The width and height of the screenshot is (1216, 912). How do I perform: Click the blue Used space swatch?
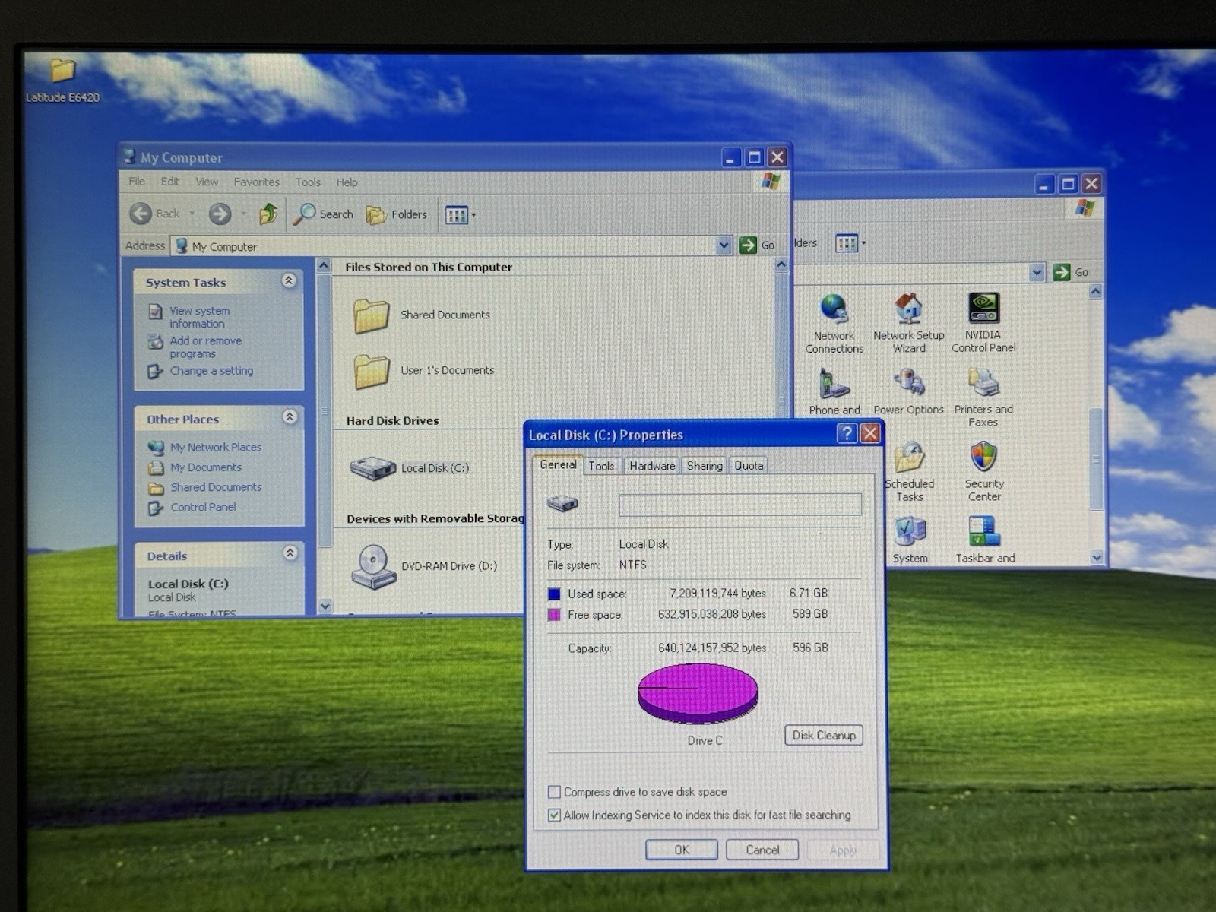point(554,594)
